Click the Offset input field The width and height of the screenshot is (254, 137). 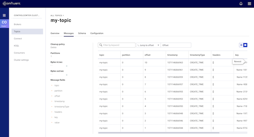(x=176, y=45)
